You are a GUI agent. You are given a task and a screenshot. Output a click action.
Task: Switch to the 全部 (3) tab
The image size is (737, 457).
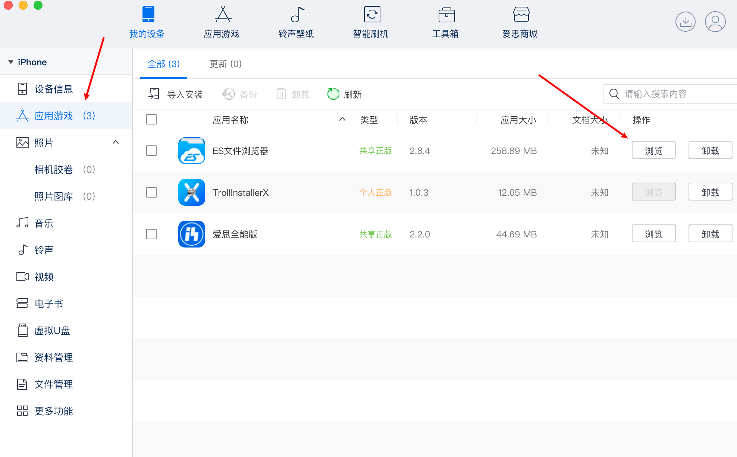(164, 64)
